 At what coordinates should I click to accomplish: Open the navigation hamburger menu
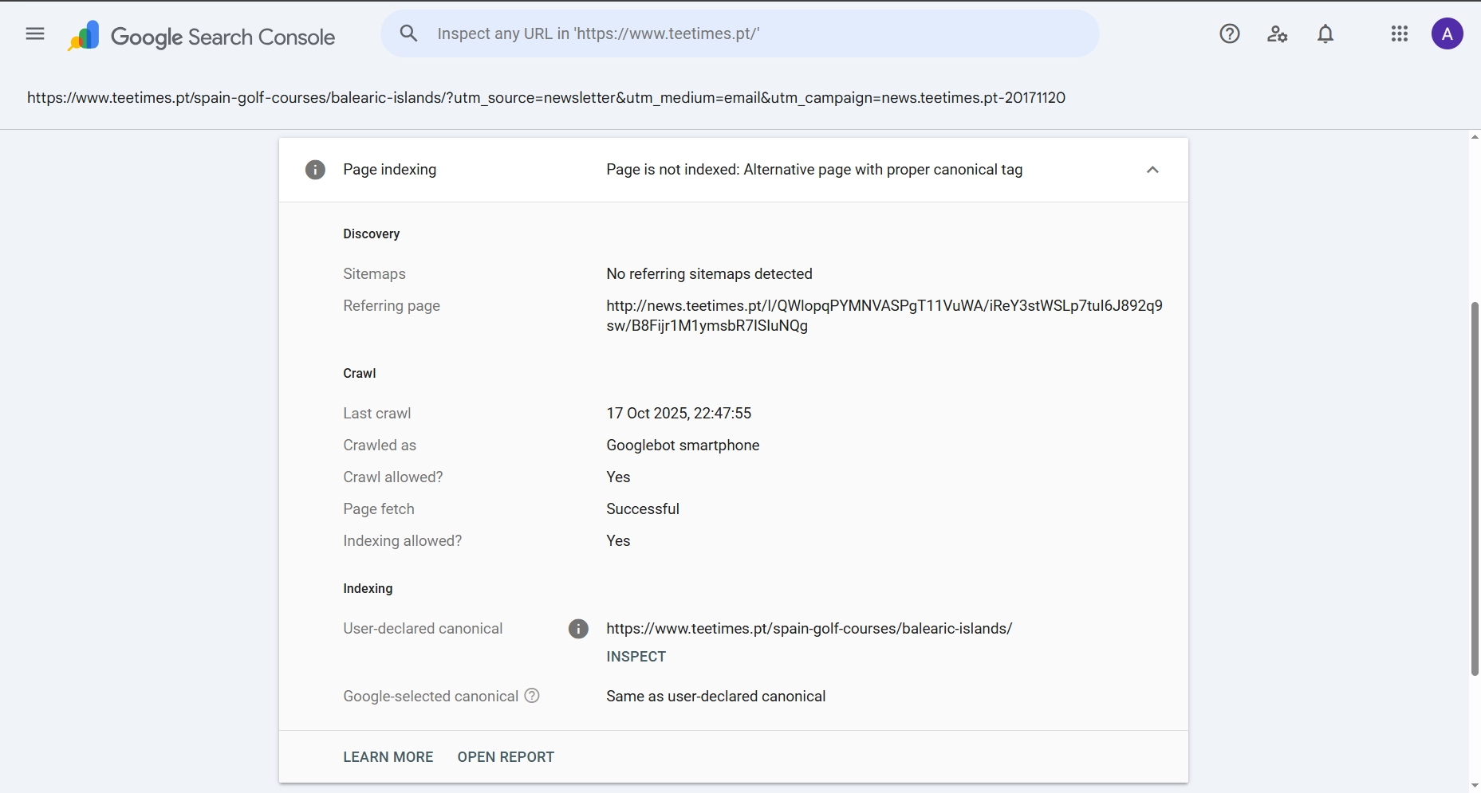click(34, 33)
